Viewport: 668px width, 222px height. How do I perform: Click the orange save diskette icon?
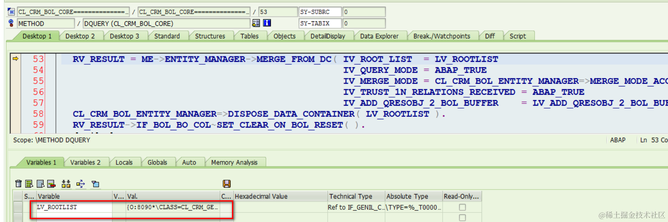tap(227, 184)
